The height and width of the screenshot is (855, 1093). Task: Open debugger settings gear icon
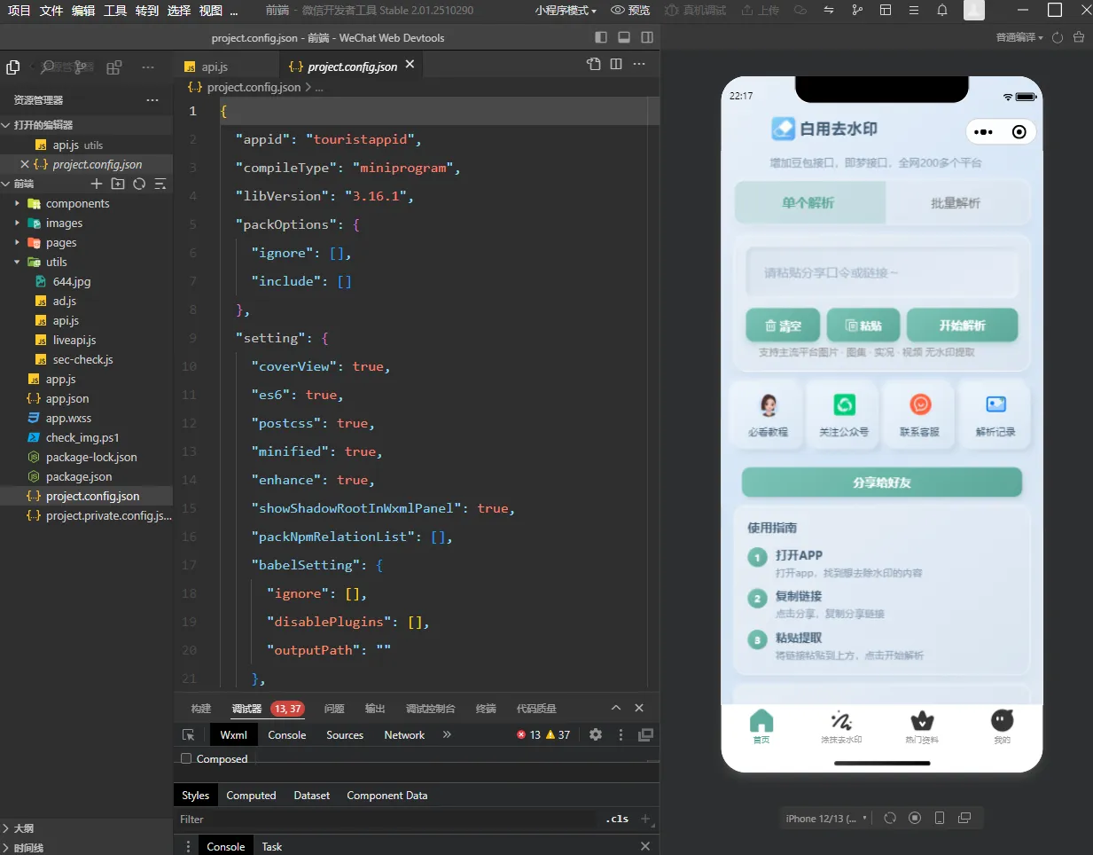pos(596,734)
